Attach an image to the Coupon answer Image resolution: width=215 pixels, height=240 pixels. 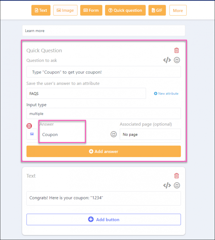coord(31,134)
